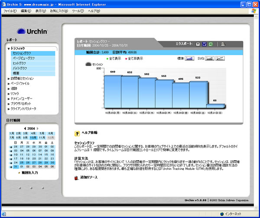The width and height of the screenshot is (260, 218).
Task: Click the 10月27日(水) axis label
Action: tap(146, 113)
